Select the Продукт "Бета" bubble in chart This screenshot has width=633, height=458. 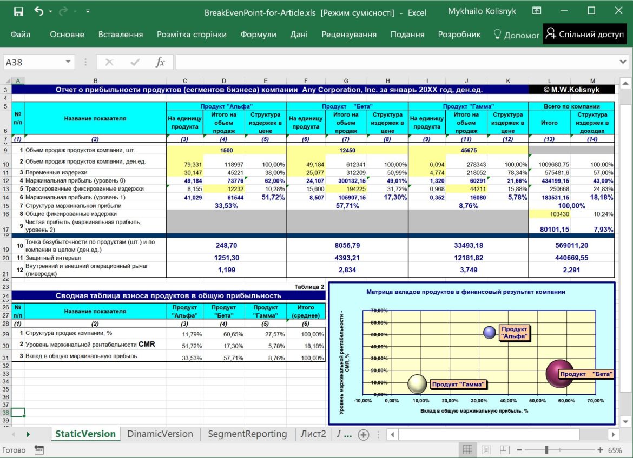point(559,374)
